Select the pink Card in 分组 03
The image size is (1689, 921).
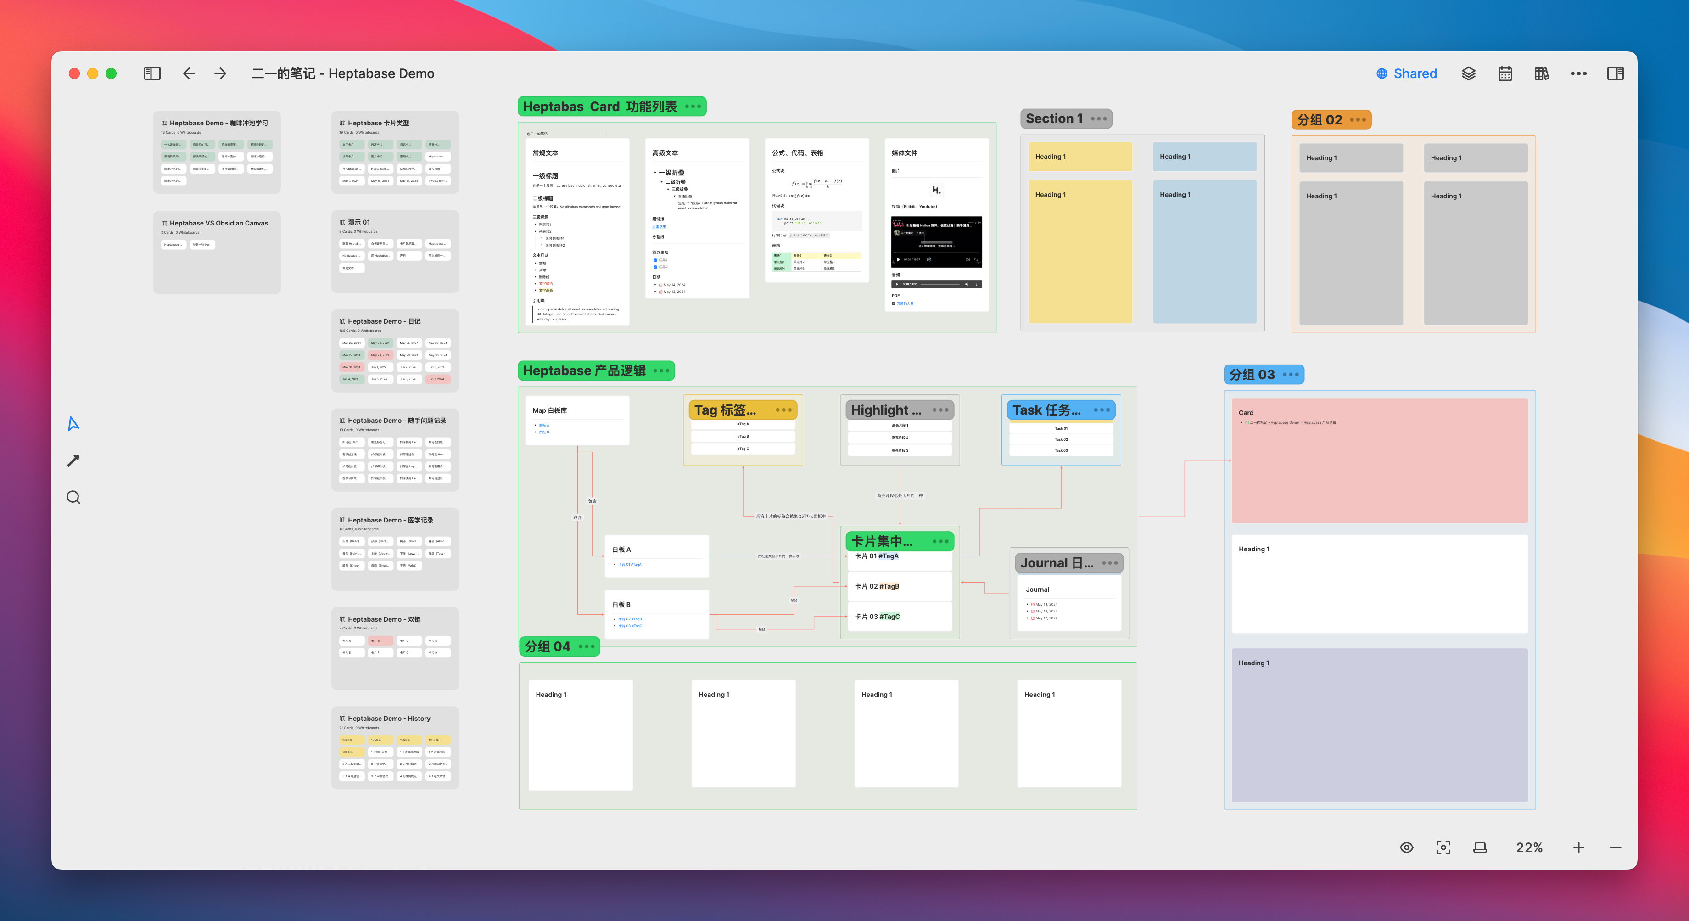[x=1380, y=460]
